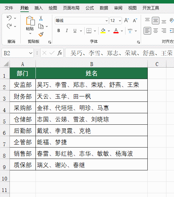Screen dimensions: 174x197
Task: Apply red font color A
Action: 116,31
